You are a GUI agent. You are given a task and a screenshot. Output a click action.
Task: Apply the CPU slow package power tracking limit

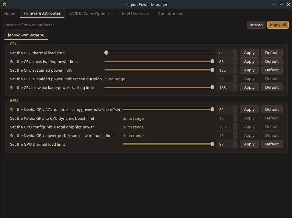click(249, 87)
